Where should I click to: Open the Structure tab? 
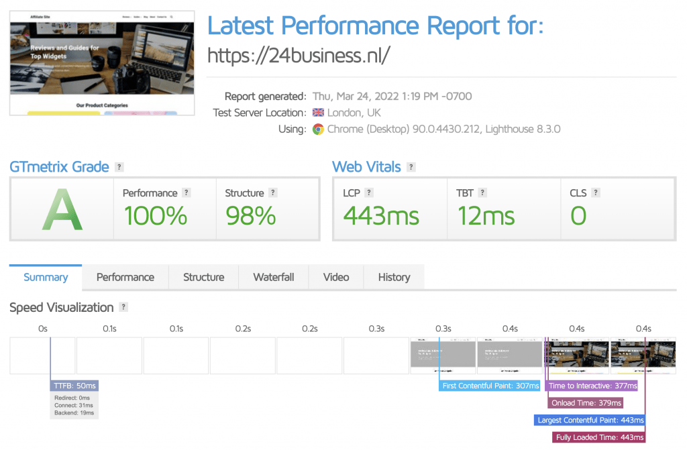point(204,277)
